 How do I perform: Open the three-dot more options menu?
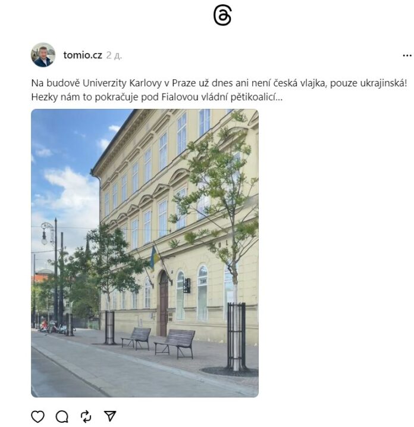[407, 55]
